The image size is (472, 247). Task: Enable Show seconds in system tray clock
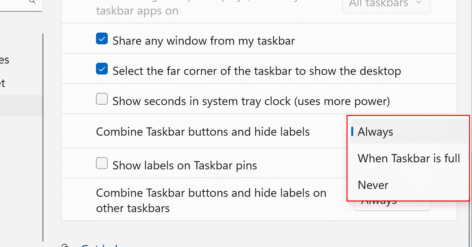[x=102, y=100]
